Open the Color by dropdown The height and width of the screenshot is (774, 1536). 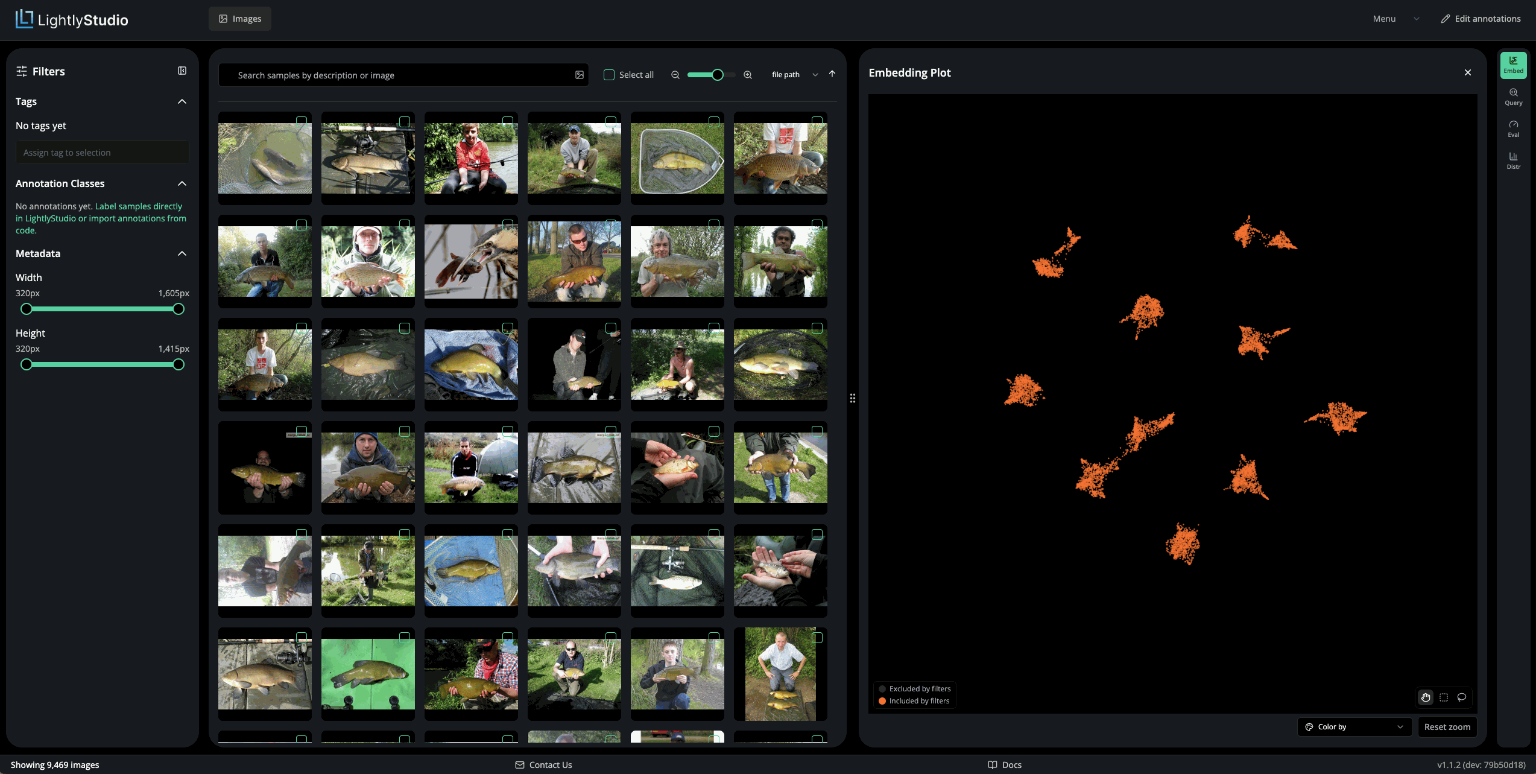1354,726
